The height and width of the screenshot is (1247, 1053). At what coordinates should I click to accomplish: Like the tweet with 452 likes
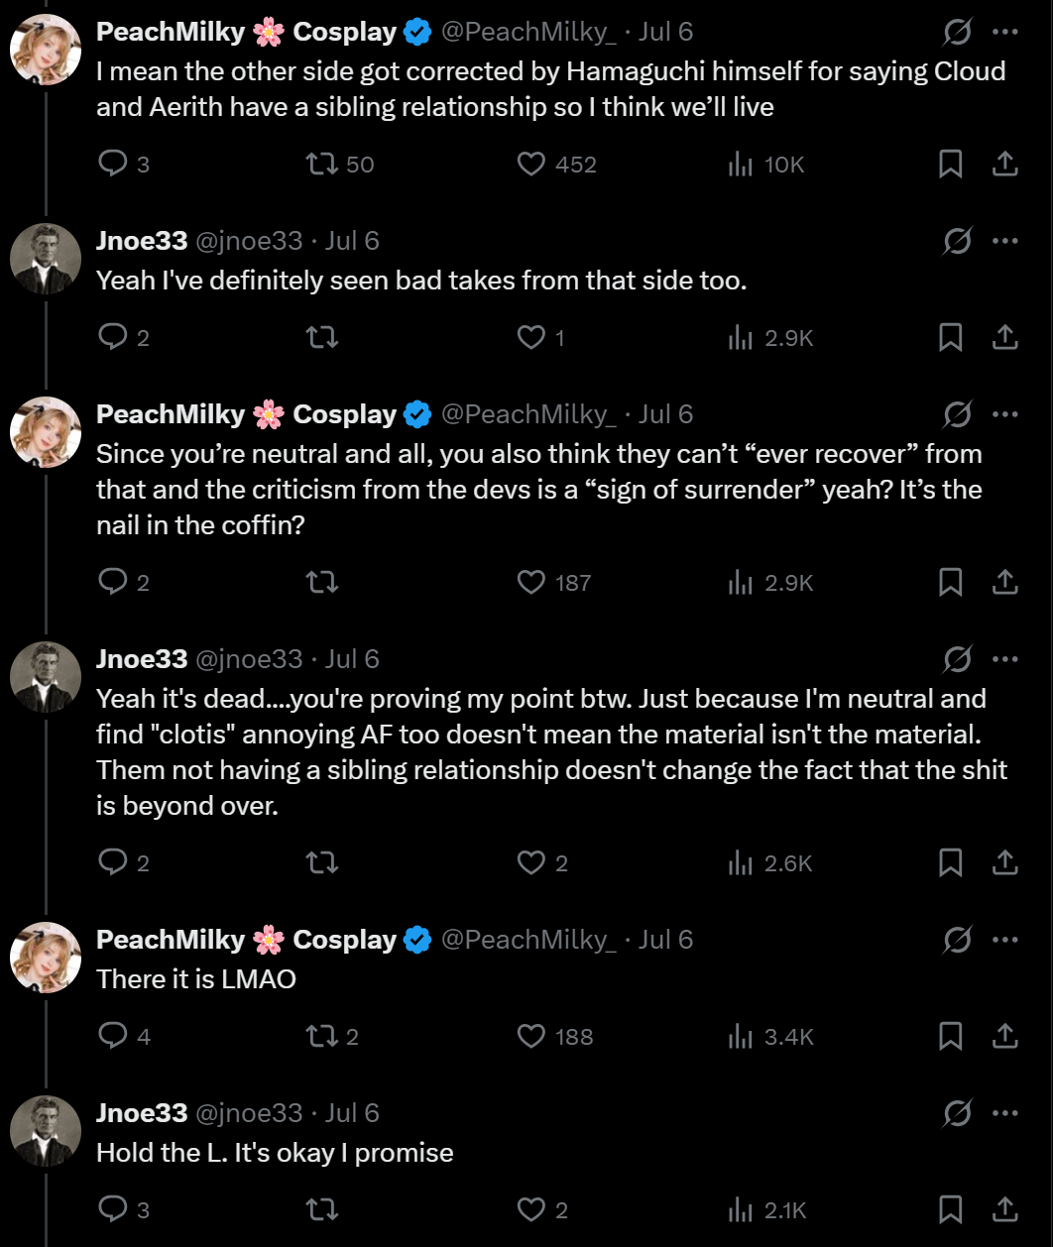point(557,164)
